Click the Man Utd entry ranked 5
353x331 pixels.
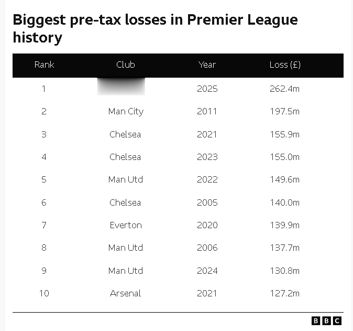(x=126, y=179)
